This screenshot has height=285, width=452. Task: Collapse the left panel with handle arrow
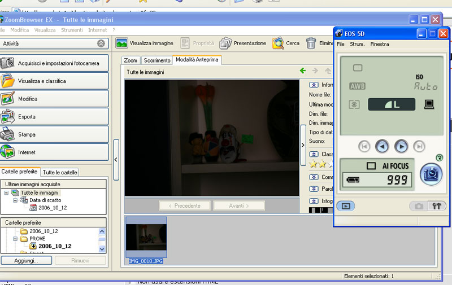coord(116,160)
